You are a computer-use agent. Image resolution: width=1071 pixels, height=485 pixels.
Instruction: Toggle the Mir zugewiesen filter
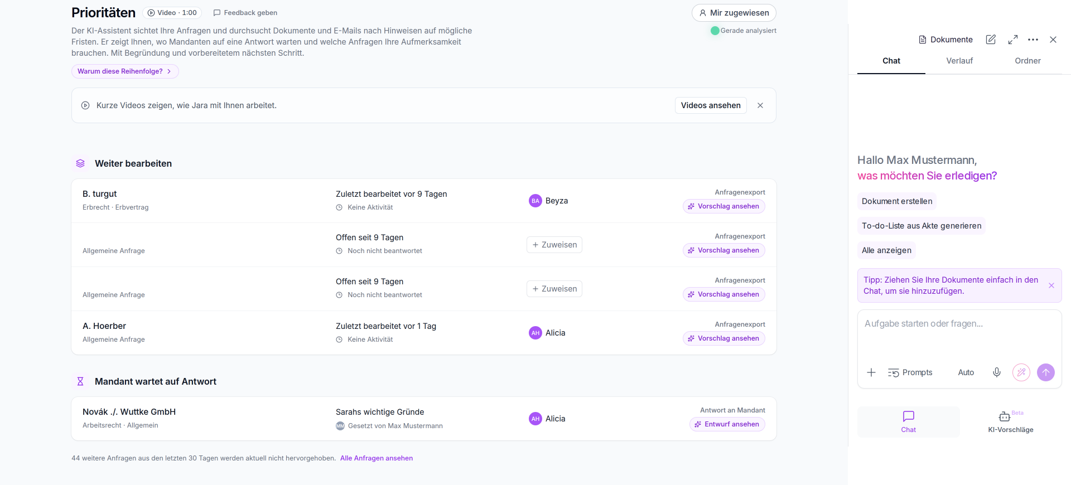734,13
